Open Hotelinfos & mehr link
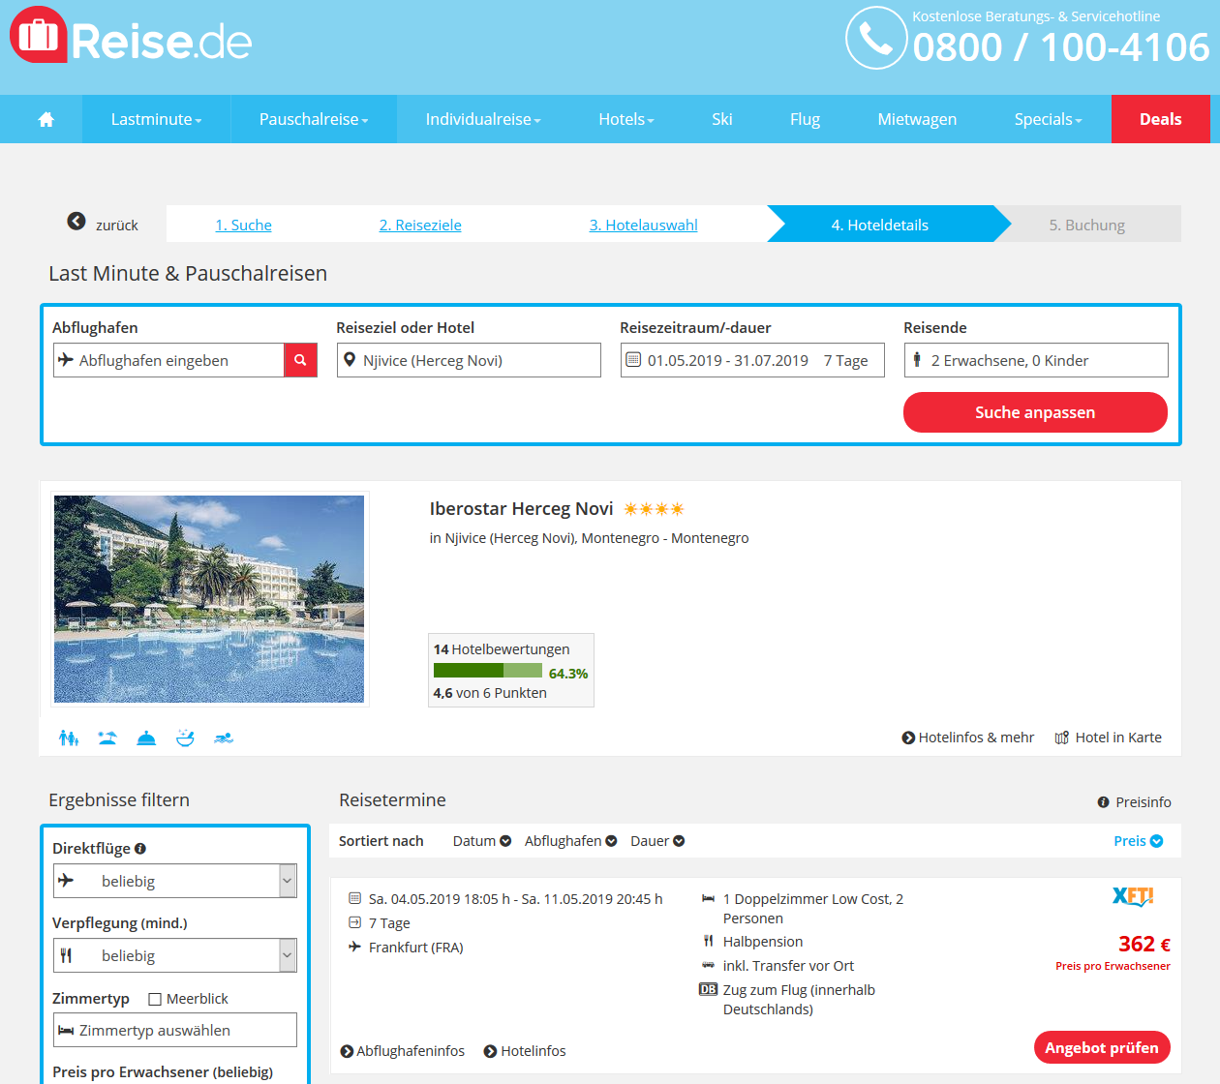Screen dimensions: 1220x1084 (968, 738)
